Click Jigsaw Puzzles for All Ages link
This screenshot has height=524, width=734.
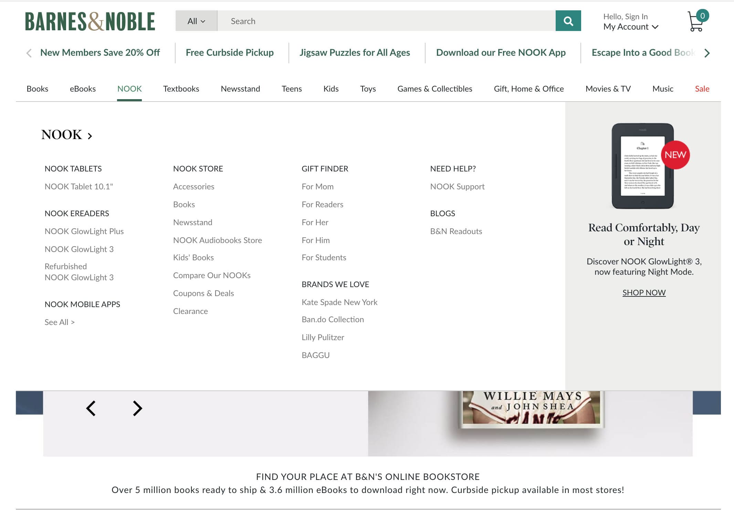click(355, 53)
